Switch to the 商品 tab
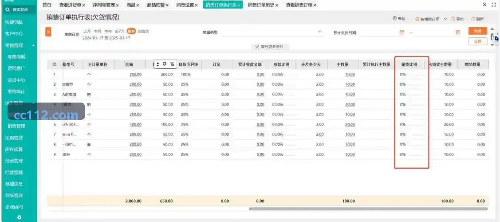Viewport: 500px width, 222px height. click(130, 5)
